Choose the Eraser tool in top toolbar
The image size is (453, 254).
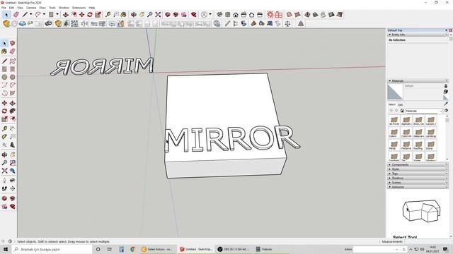pos(16,14)
